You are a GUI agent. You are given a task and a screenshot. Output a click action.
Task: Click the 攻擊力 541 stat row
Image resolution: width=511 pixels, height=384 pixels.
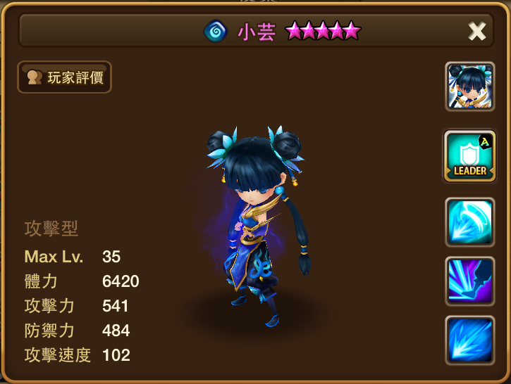coord(76,306)
